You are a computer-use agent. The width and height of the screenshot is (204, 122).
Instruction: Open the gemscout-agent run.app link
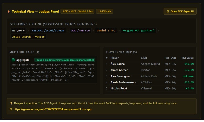click(x=52, y=109)
